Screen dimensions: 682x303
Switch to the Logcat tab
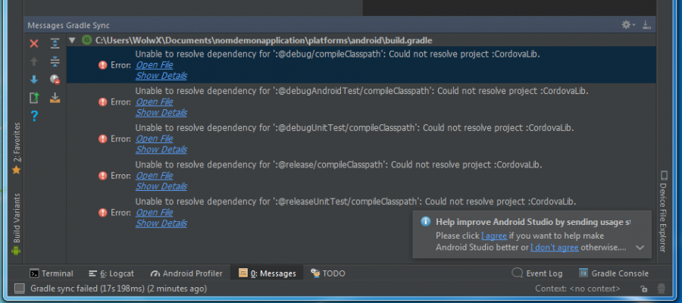click(111, 273)
